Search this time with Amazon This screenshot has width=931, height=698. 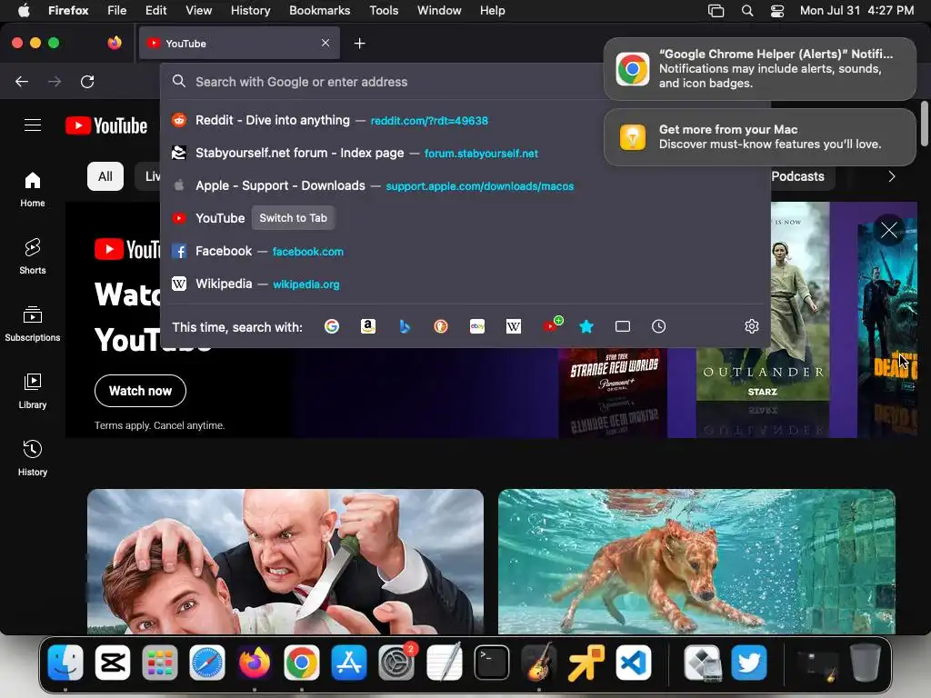(x=368, y=326)
